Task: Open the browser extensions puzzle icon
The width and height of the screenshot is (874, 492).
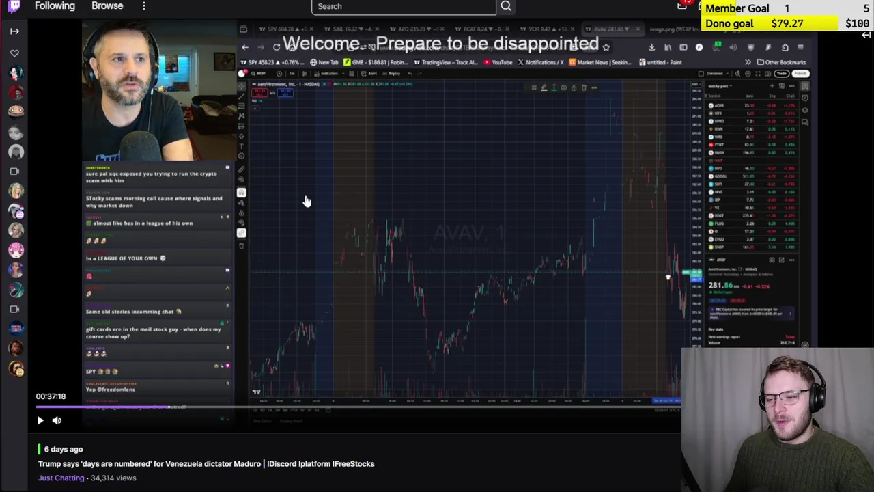Action: click(x=785, y=47)
